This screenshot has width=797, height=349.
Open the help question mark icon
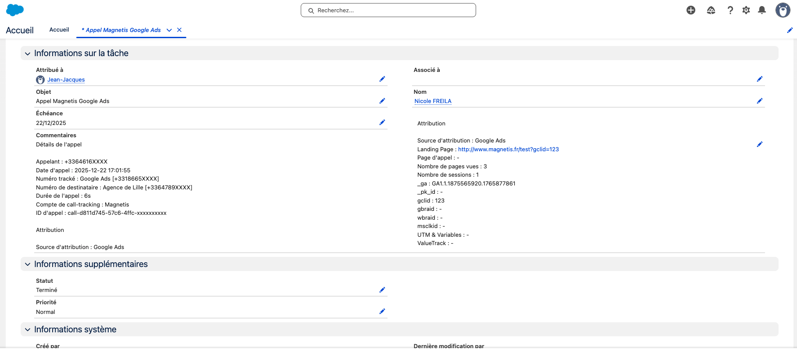(x=730, y=10)
